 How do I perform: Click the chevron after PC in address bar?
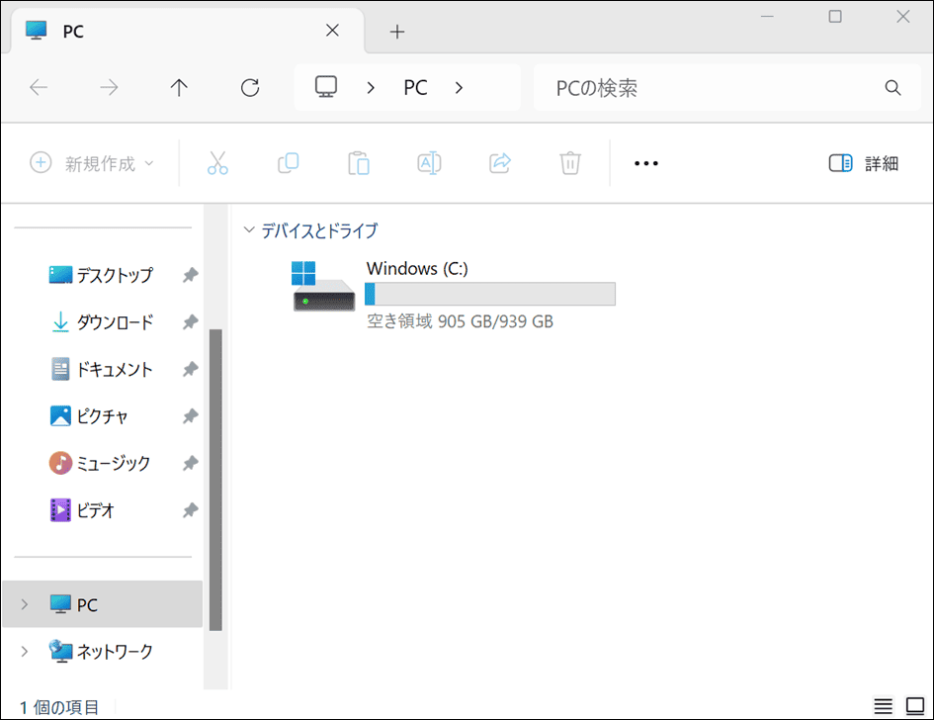coord(459,88)
